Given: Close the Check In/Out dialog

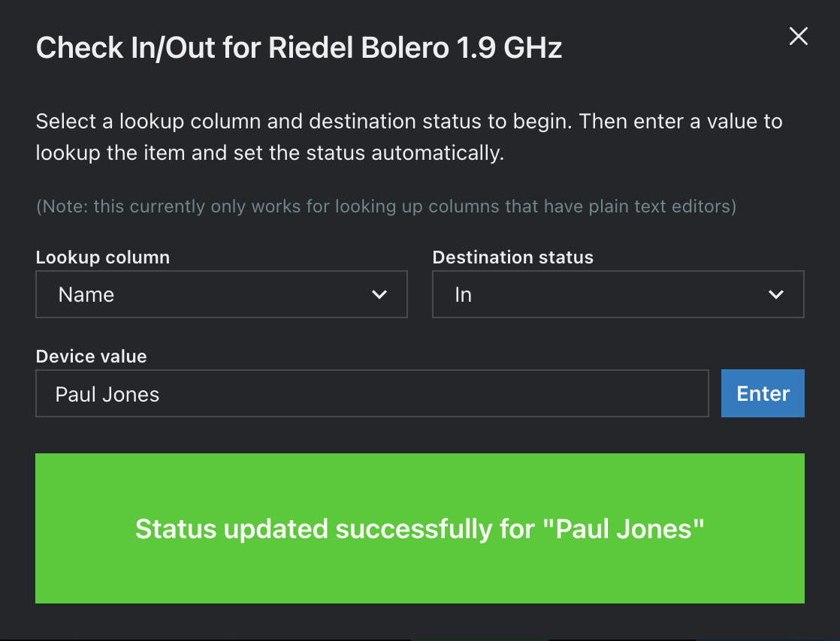Looking at the screenshot, I should (x=798, y=36).
